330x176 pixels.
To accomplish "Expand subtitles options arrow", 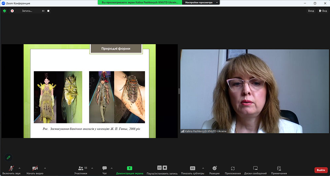I will coord(203,168).
